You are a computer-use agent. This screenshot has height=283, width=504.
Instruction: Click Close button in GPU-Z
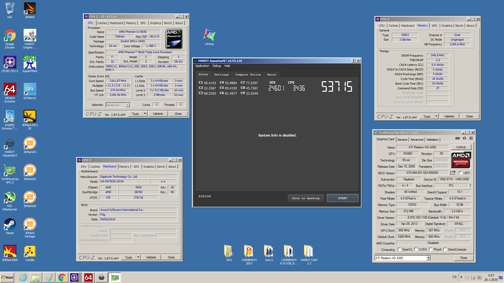(464, 258)
